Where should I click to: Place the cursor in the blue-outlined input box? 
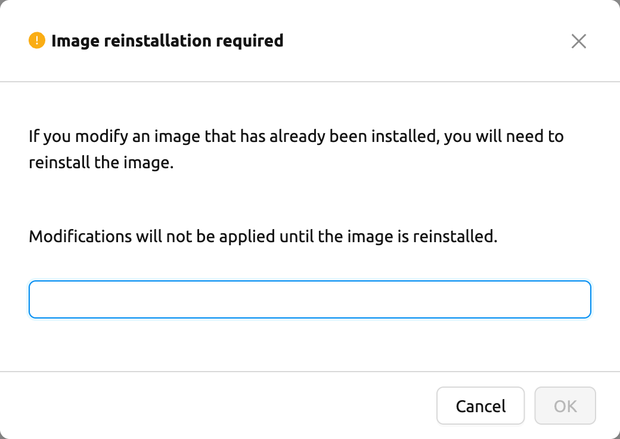[310, 299]
